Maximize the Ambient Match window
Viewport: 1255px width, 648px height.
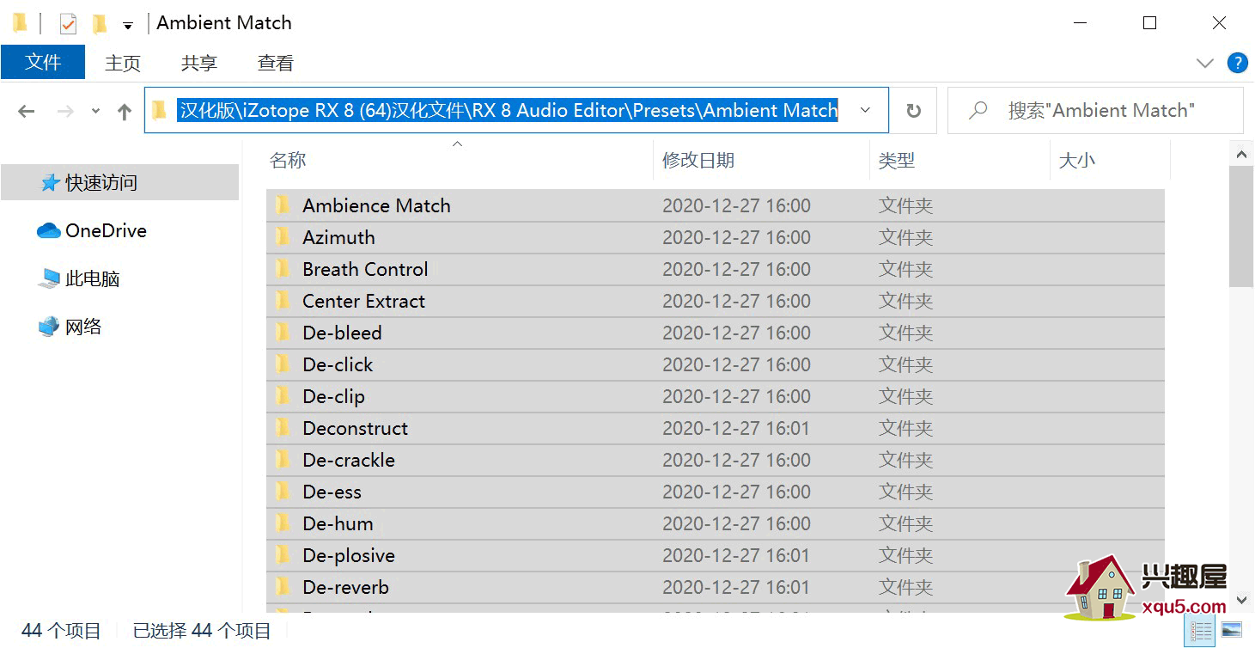[1149, 23]
